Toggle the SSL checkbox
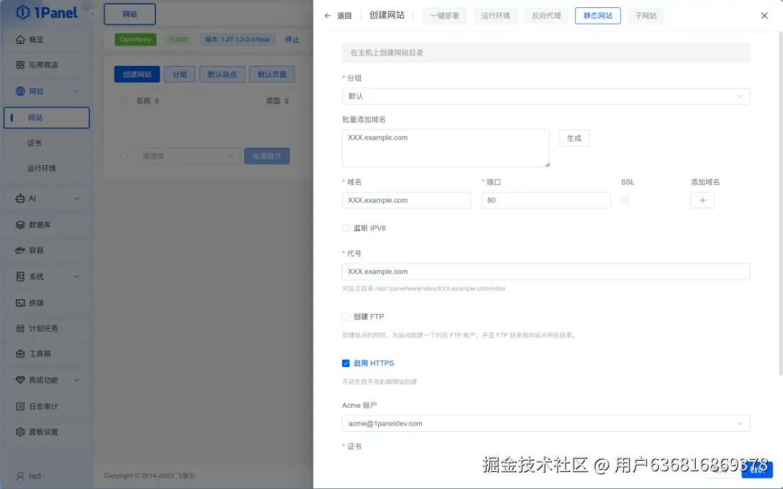 pyautogui.click(x=625, y=200)
